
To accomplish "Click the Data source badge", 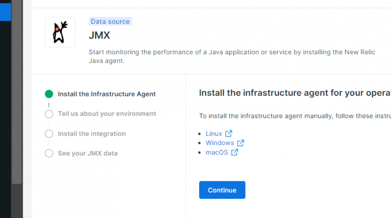I will click(x=110, y=22).
